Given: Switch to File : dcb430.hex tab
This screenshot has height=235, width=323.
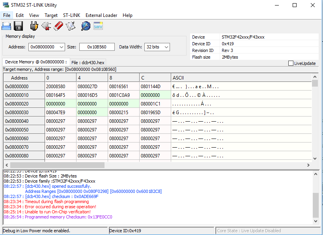Looking at the screenshot, I should [88, 63].
